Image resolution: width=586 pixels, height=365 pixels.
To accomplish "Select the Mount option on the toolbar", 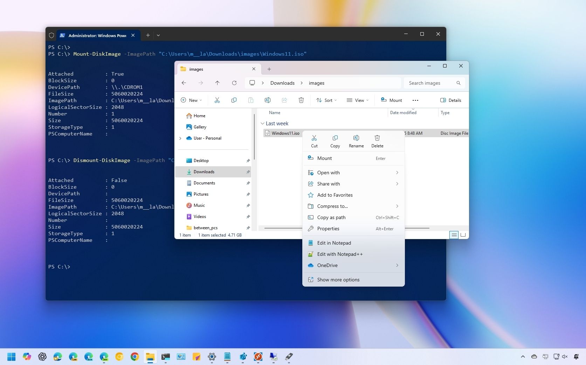I will pos(391,100).
